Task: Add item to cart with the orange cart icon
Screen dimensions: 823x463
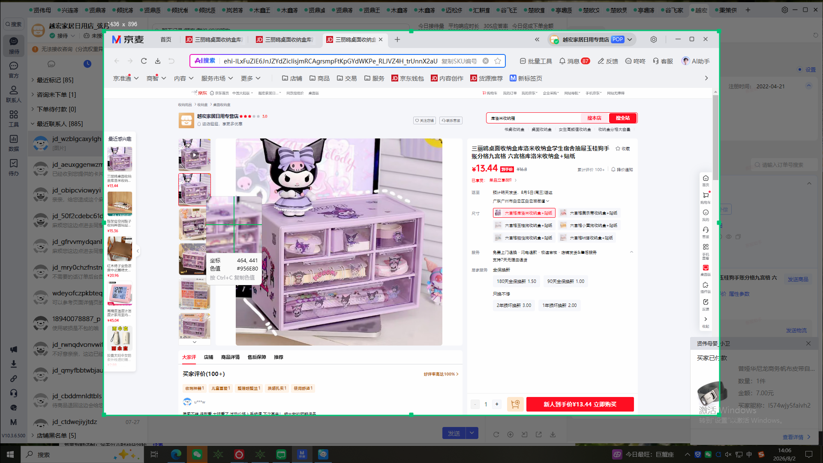Action: point(515,404)
